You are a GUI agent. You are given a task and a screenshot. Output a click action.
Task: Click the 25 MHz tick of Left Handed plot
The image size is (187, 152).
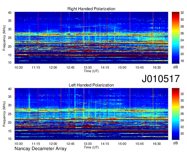tap(10, 114)
